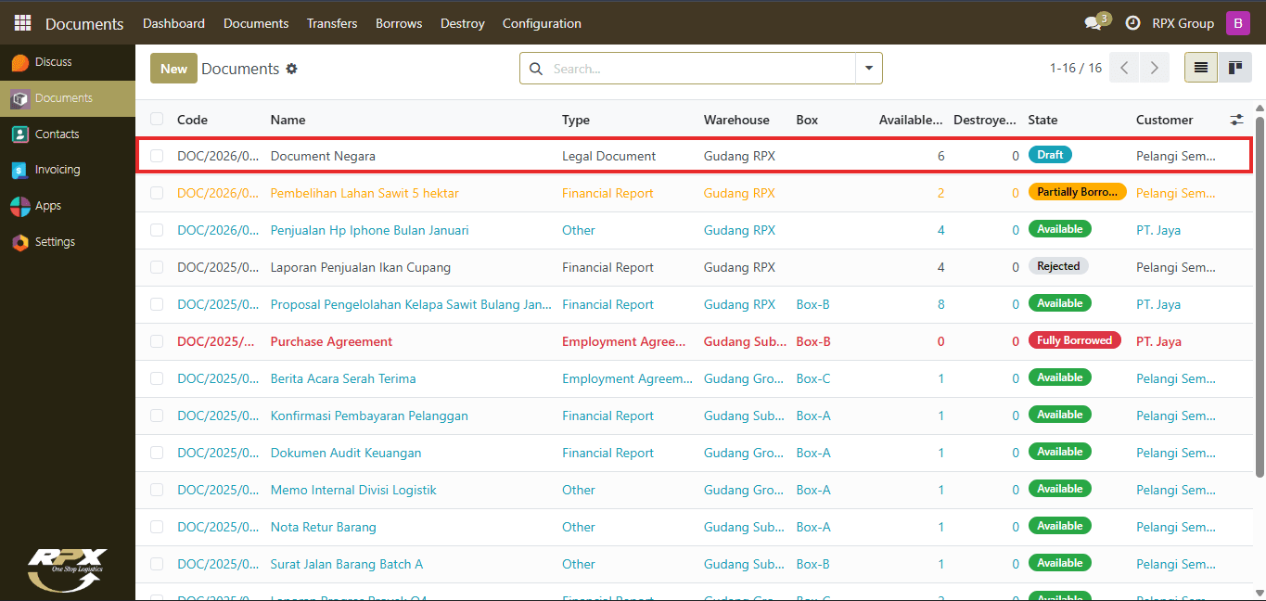1266x601 pixels.
Task: Check the Document Negara row checkbox
Action: (x=157, y=156)
